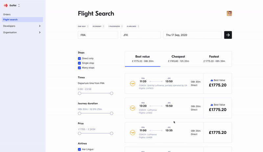Toggle the Many stops checkbox
The width and height of the screenshot is (263, 152).
tap(79, 68)
